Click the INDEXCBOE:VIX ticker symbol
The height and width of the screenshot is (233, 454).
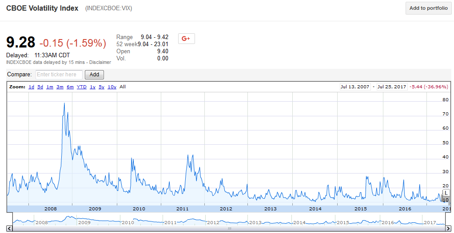(x=108, y=8)
